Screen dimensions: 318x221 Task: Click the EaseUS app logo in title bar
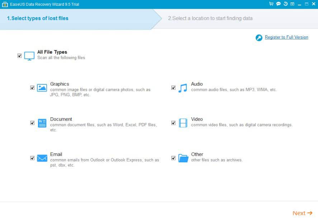[x=5, y=4]
